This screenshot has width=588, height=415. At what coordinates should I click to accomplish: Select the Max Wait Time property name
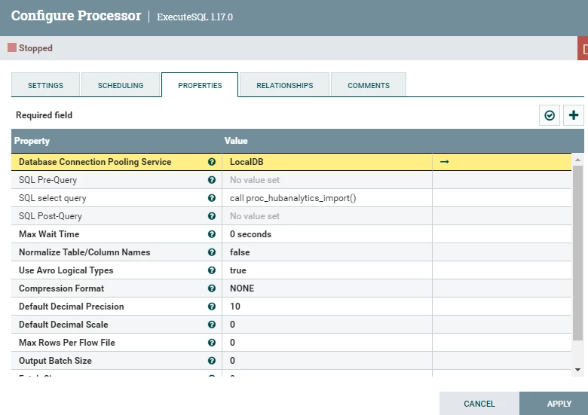pos(49,234)
